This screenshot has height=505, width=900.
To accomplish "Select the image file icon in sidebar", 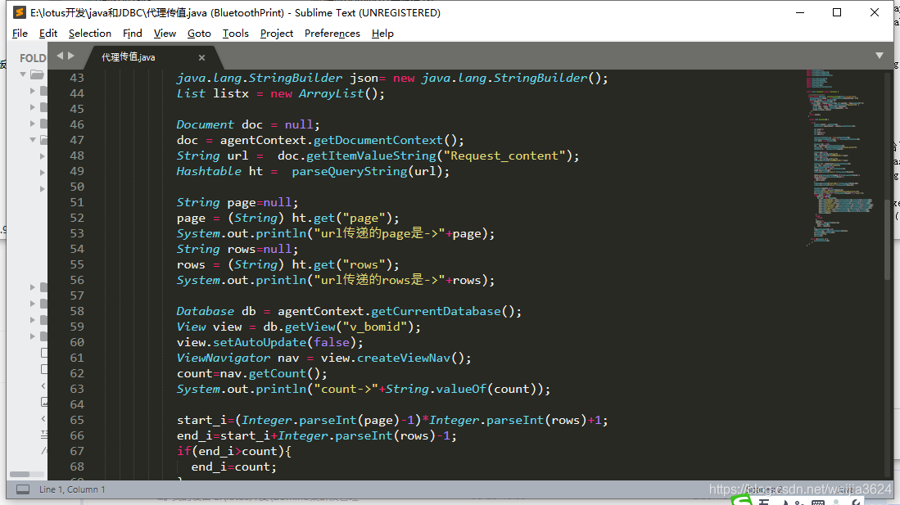I will (x=45, y=402).
